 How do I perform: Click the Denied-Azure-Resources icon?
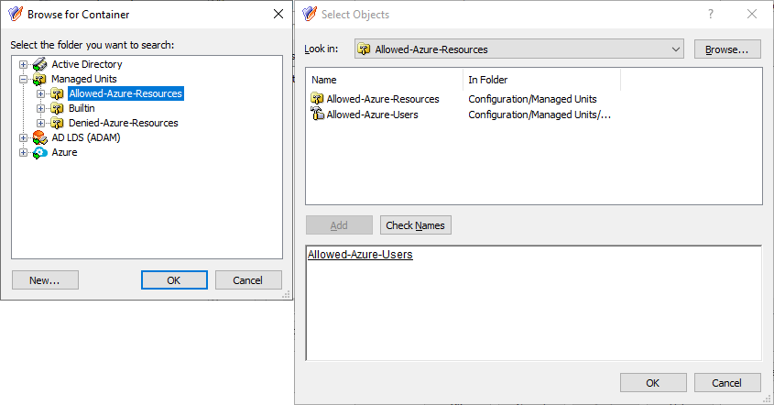point(58,123)
